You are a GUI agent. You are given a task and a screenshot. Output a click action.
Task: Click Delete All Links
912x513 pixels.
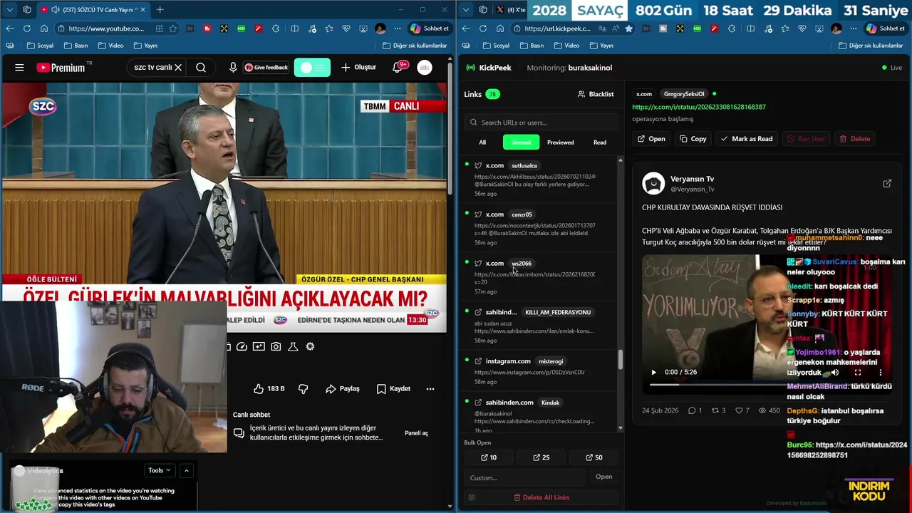click(x=541, y=497)
